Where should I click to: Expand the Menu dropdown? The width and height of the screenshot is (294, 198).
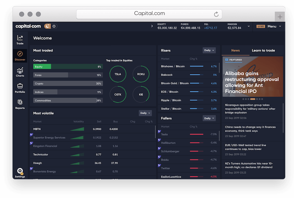coord(274,26)
